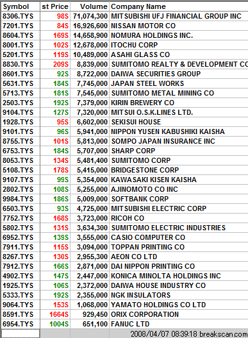
Task: Click symbol 6952.TYS
Action: coord(18,237)
